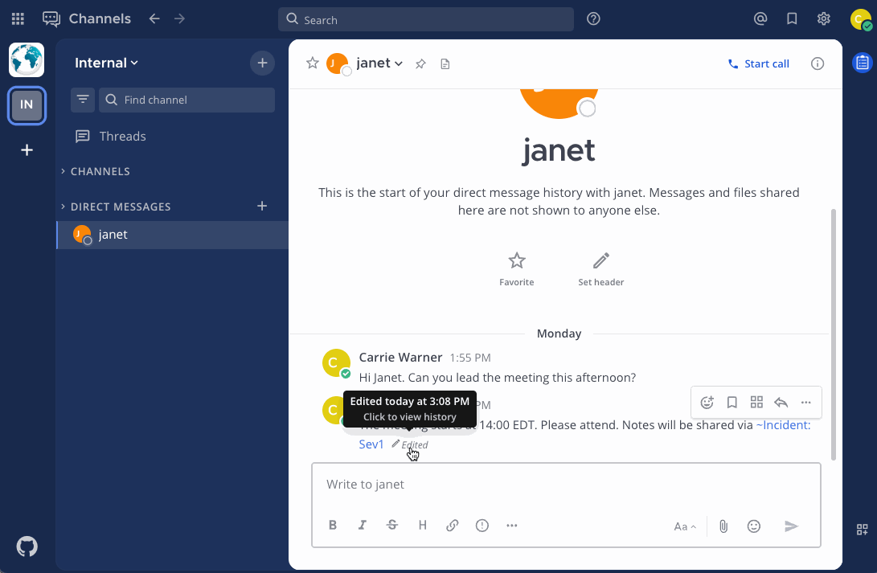Open the Internal team dropdown menu
This screenshot has width=877, height=573.
(x=107, y=63)
